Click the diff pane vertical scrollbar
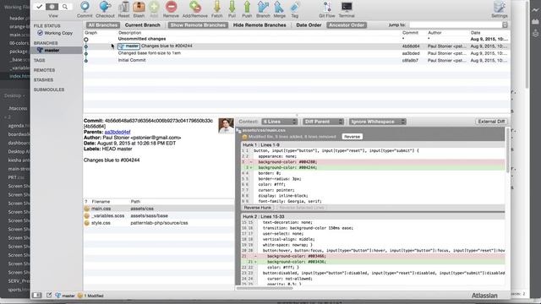This screenshot has height=304, width=541. 507,150
